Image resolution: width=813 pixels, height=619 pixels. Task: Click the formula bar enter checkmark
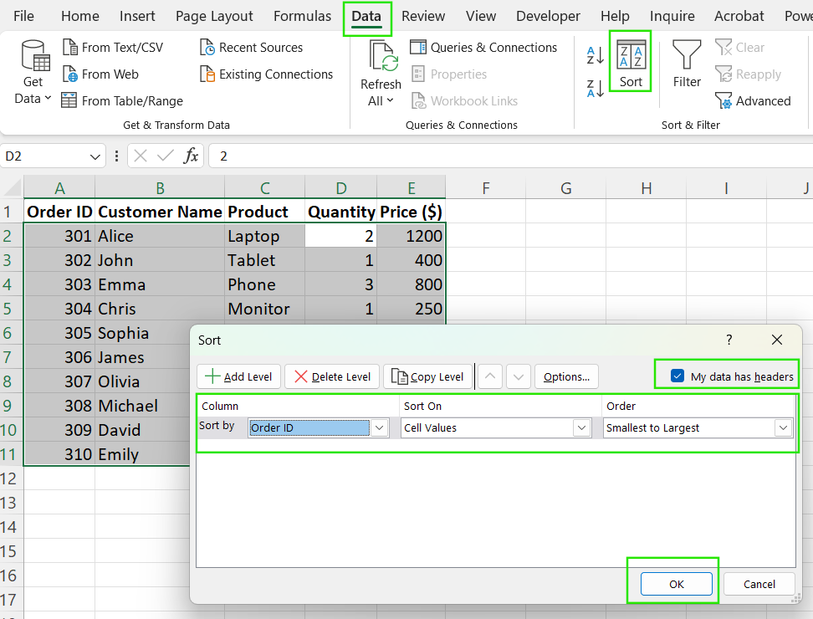tap(166, 156)
